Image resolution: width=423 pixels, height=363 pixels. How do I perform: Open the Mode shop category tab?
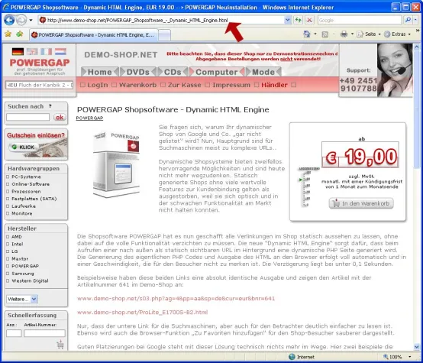pos(263,72)
